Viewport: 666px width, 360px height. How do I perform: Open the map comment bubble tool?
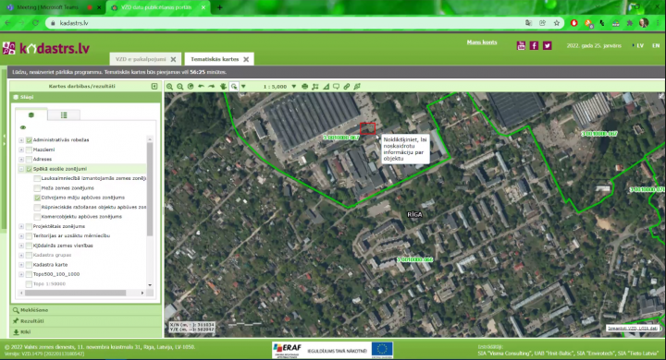point(336,87)
